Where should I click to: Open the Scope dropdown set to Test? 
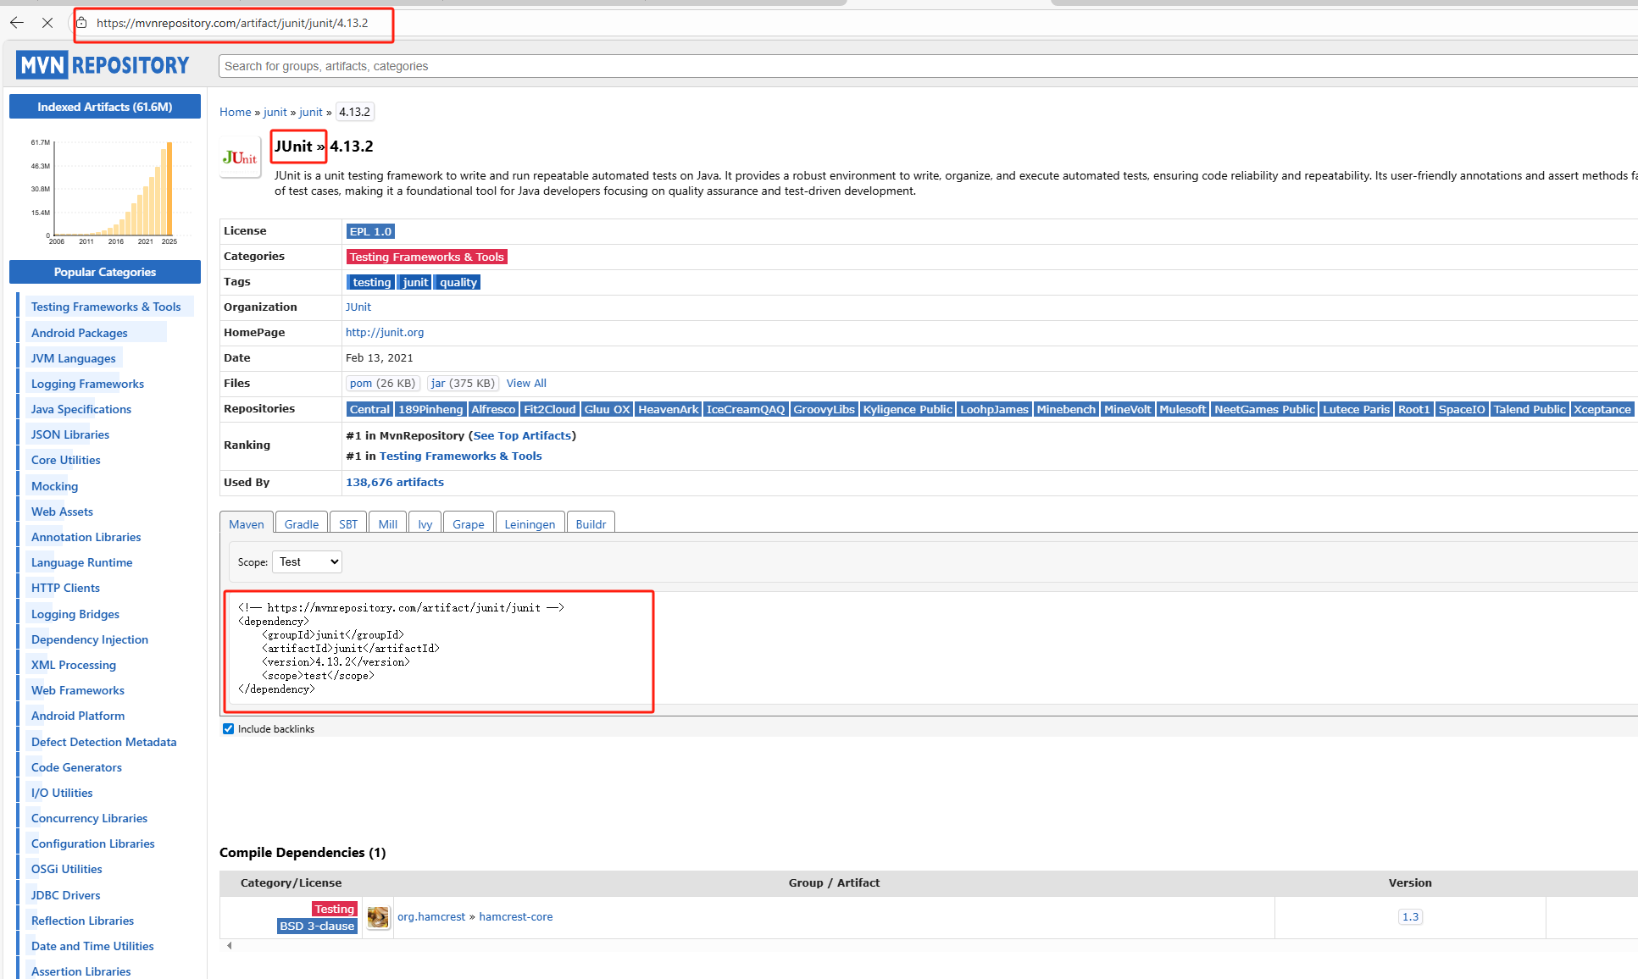(x=307, y=561)
